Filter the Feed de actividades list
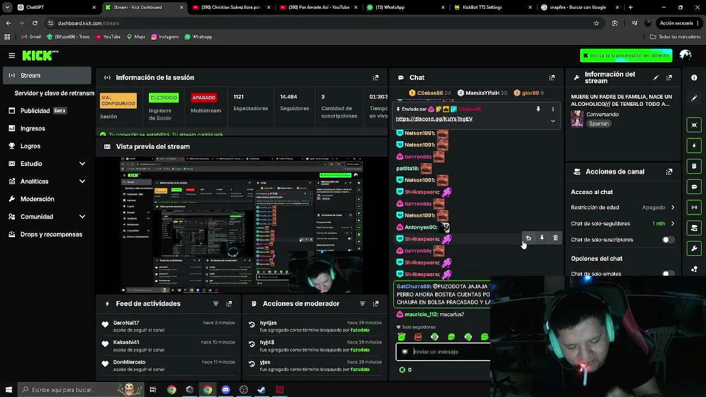Viewport: 706px width, 397px height. 216,304
